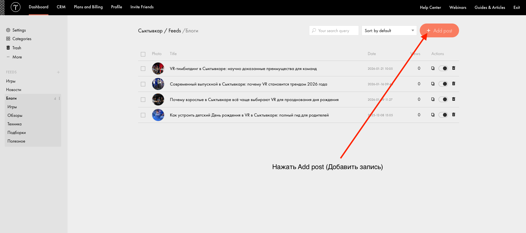Duplicate the Современный выпускной post
Image resolution: width=526 pixels, height=233 pixels.
point(433,84)
